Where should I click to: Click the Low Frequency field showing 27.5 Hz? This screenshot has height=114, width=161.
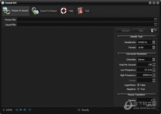coord(145,70)
